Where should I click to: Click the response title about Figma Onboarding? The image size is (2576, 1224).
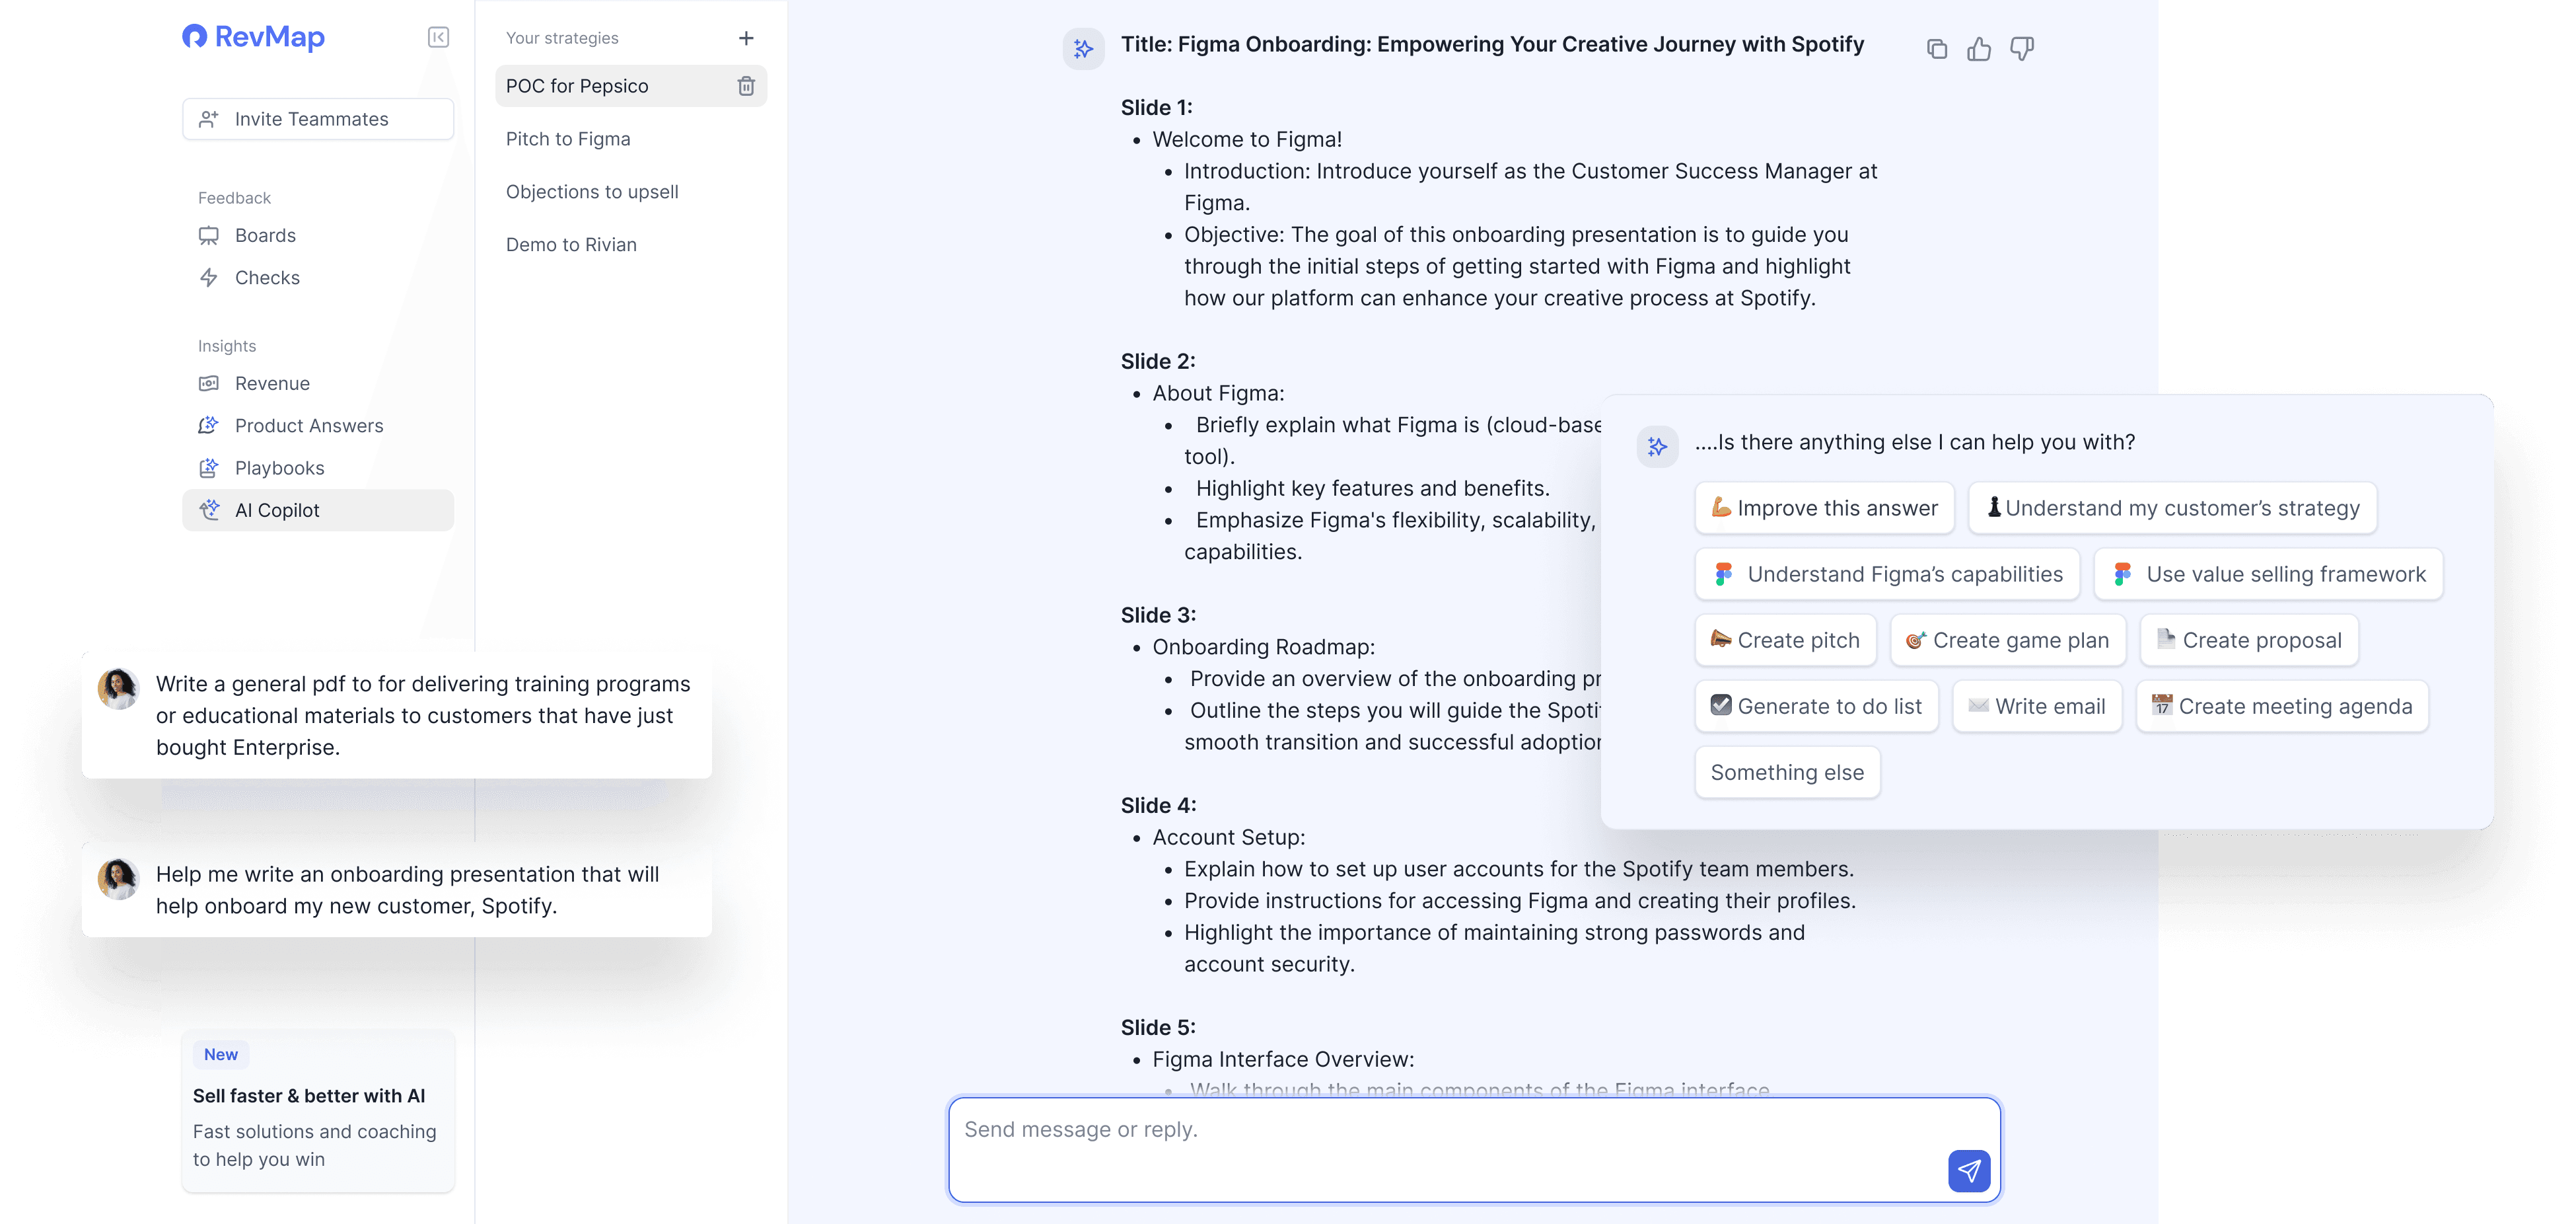1492,44
